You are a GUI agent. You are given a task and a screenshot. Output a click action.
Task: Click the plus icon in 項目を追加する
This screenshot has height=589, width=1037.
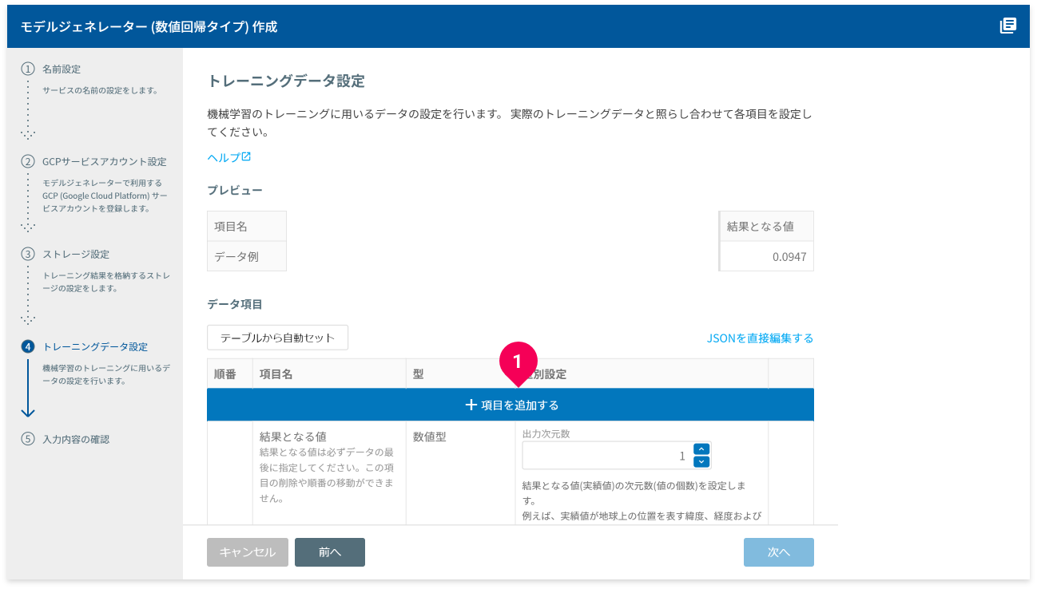point(471,405)
